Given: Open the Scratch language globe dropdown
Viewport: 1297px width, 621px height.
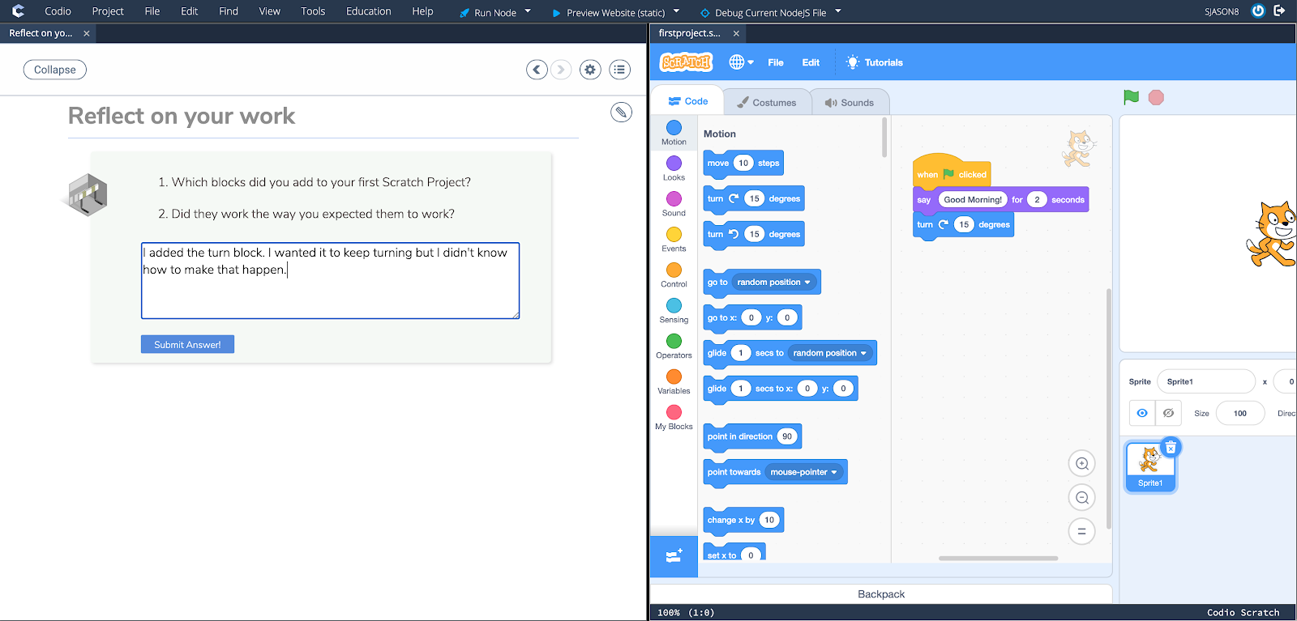Looking at the screenshot, I should coord(741,62).
